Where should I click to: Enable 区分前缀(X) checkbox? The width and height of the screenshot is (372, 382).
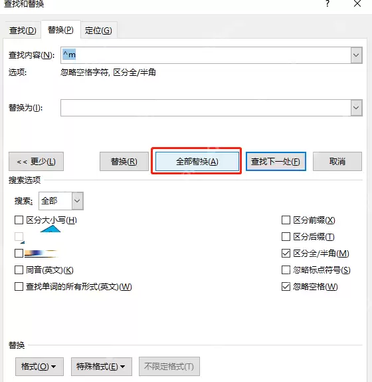pyautogui.click(x=286, y=220)
